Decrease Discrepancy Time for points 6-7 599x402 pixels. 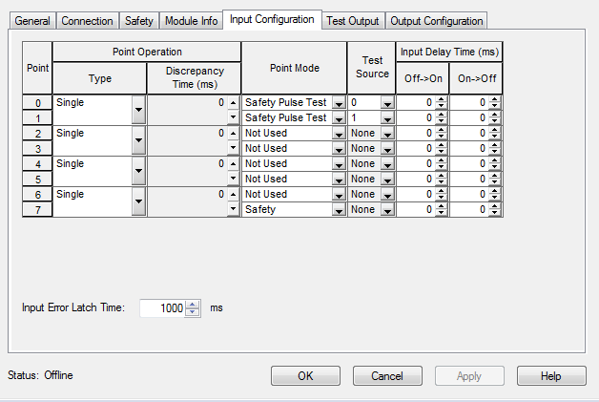pos(233,209)
